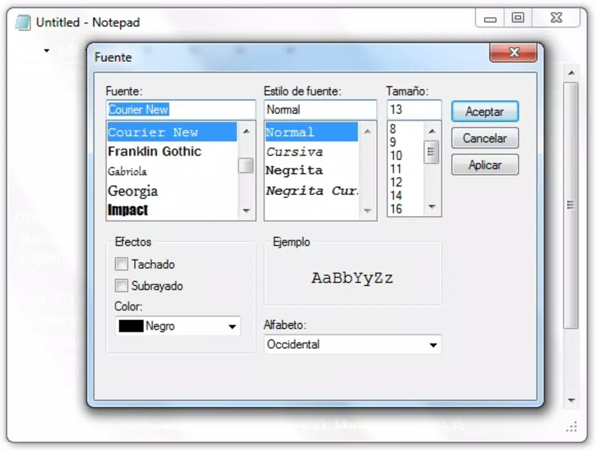
Task: Click the black Negro color swatch
Action: 131,326
